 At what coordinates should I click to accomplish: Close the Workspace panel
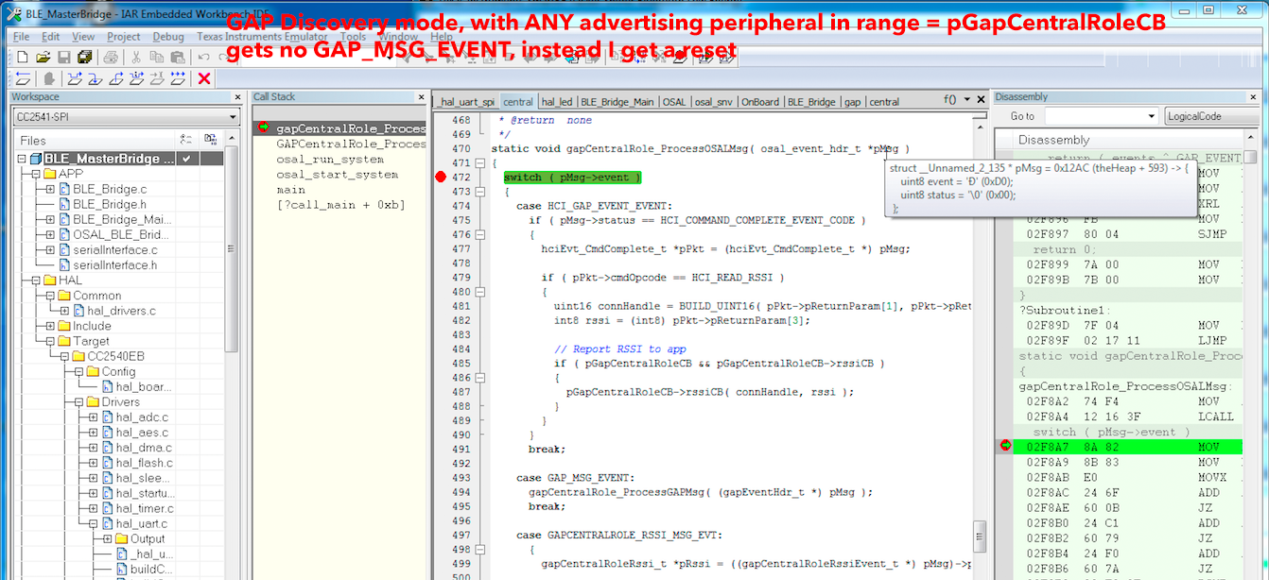coord(236,97)
